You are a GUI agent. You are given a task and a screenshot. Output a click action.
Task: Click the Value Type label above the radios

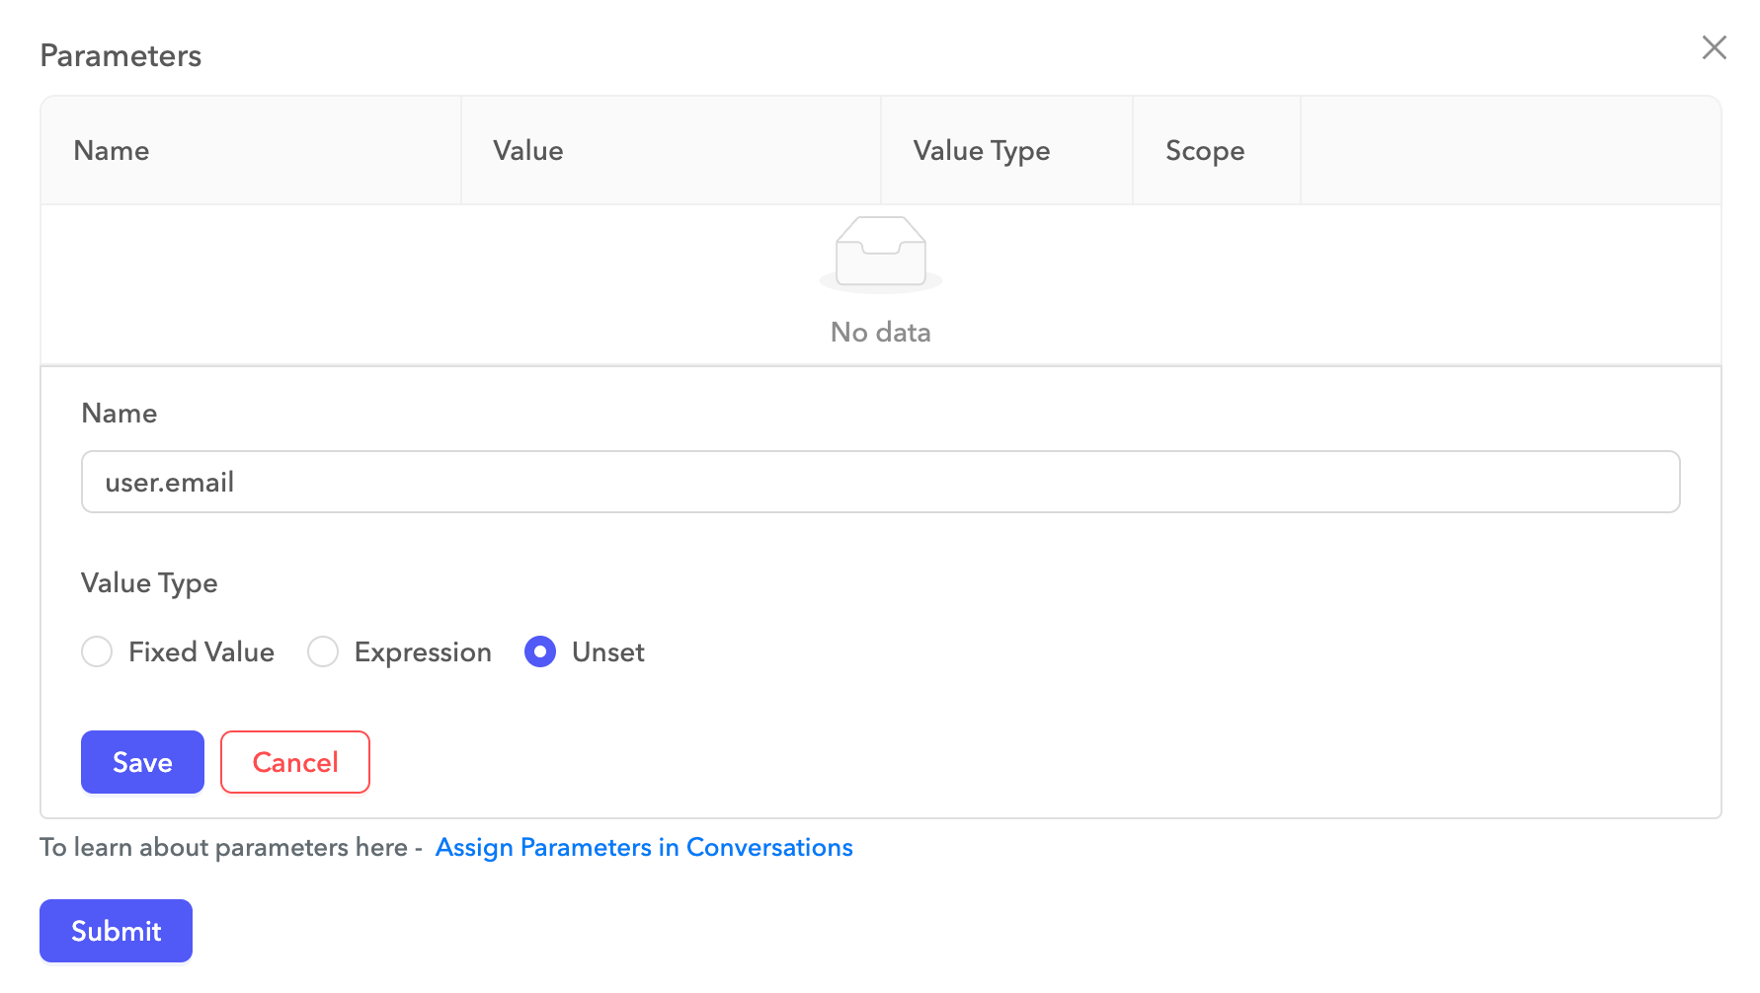pos(149,583)
